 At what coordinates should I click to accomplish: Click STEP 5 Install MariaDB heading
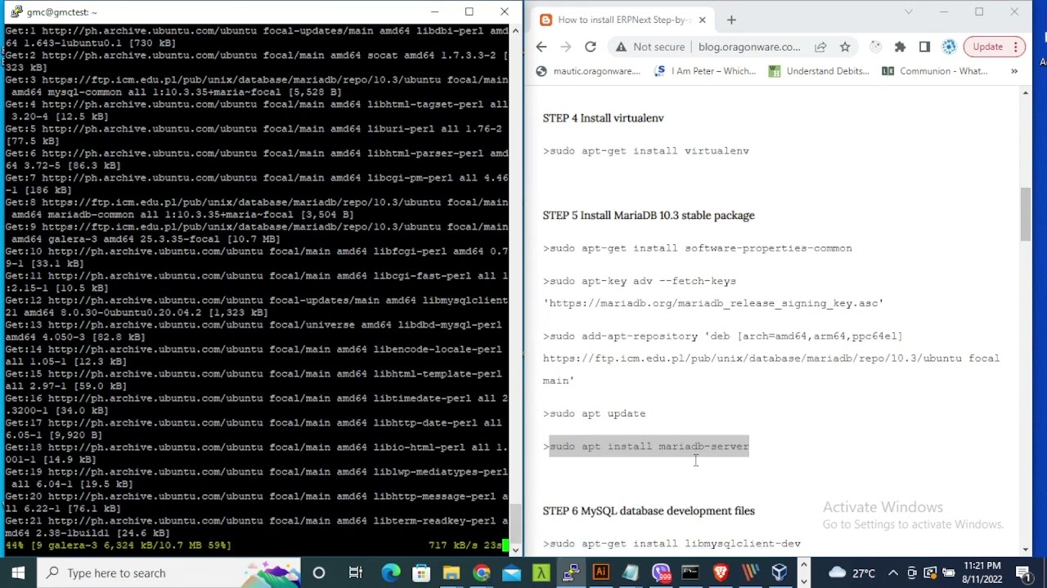(649, 215)
